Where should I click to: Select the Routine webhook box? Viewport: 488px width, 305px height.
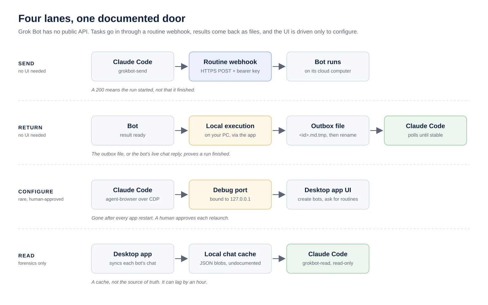(230, 66)
